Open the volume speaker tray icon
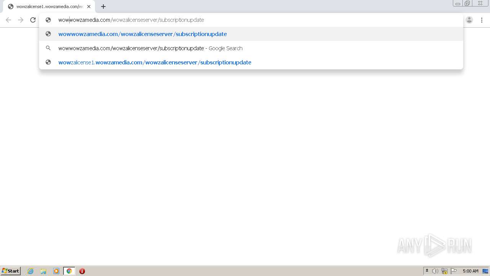Image resolution: width=490 pixels, height=276 pixels. (x=435, y=271)
